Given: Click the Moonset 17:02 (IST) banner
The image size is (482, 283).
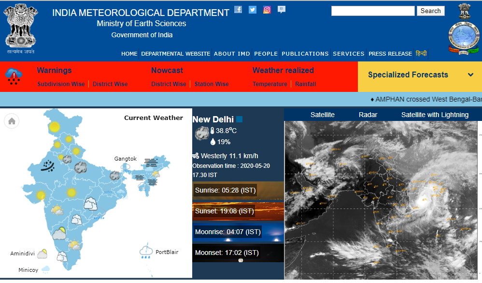Looking at the screenshot, I should point(238,253).
